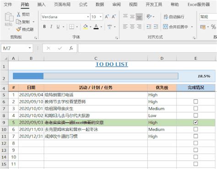This screenshot has width=217, height=169.
Task: Click the Copy icon
Action: coord(19,22)
